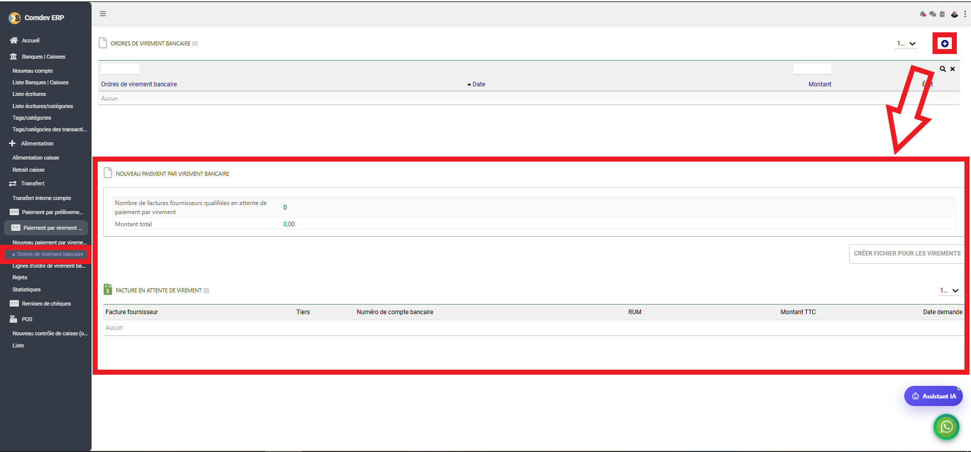Clear filters with the X icon
Screen dimensions: 971x452
(952, 69)
